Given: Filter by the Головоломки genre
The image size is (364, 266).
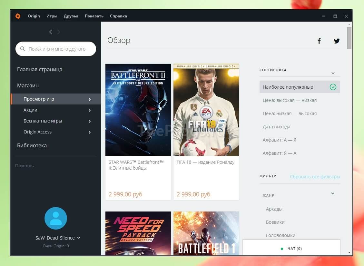Looking at the screenshot, I should click(280, 235).
